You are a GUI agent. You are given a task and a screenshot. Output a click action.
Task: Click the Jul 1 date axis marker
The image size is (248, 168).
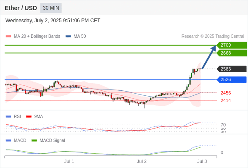[69, 161]
